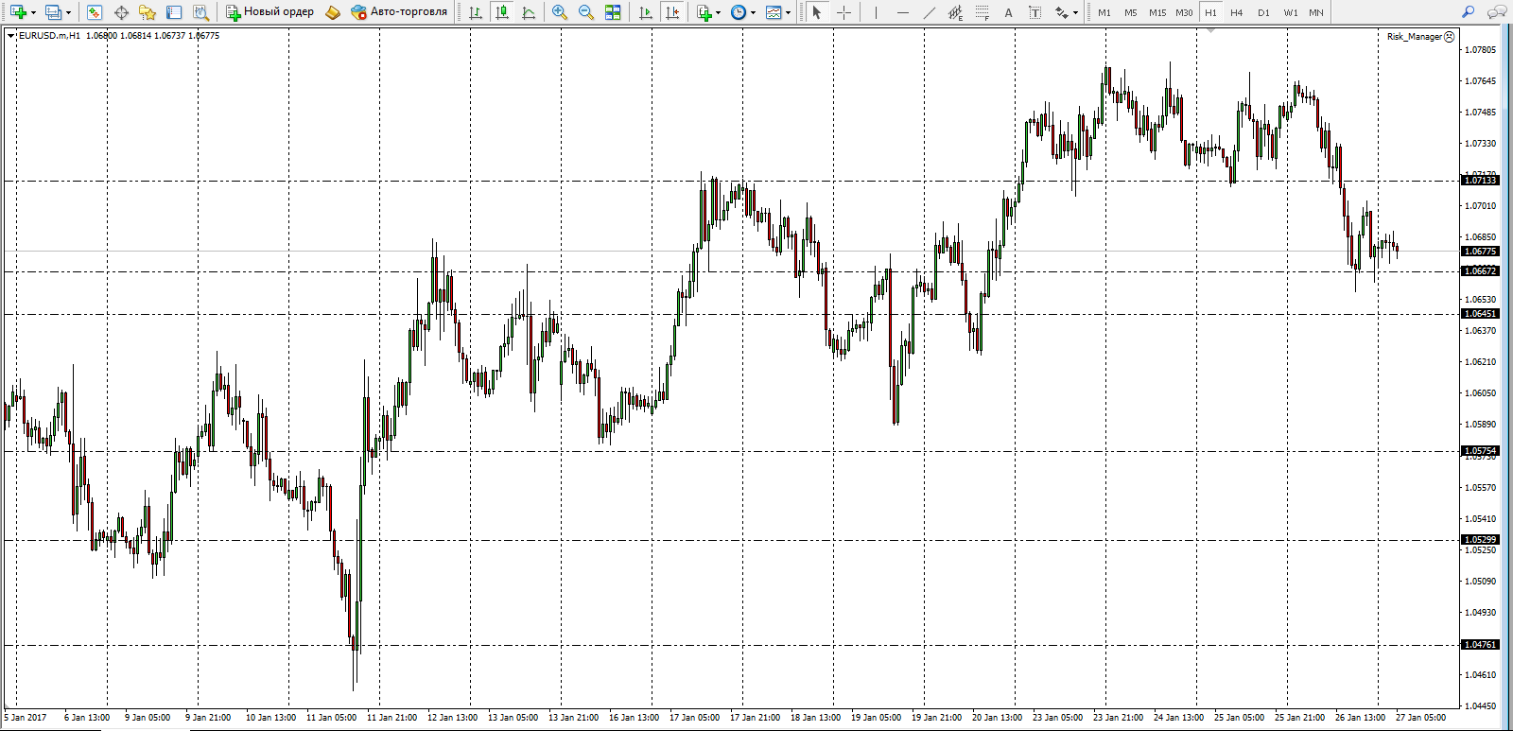Screen dimensions: 1513x731
Task: Switch to the M1 timeframe
Action: [1104, 12]
